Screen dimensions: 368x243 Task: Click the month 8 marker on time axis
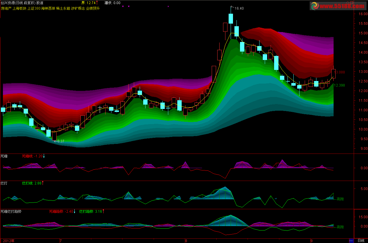click(186, 241)
